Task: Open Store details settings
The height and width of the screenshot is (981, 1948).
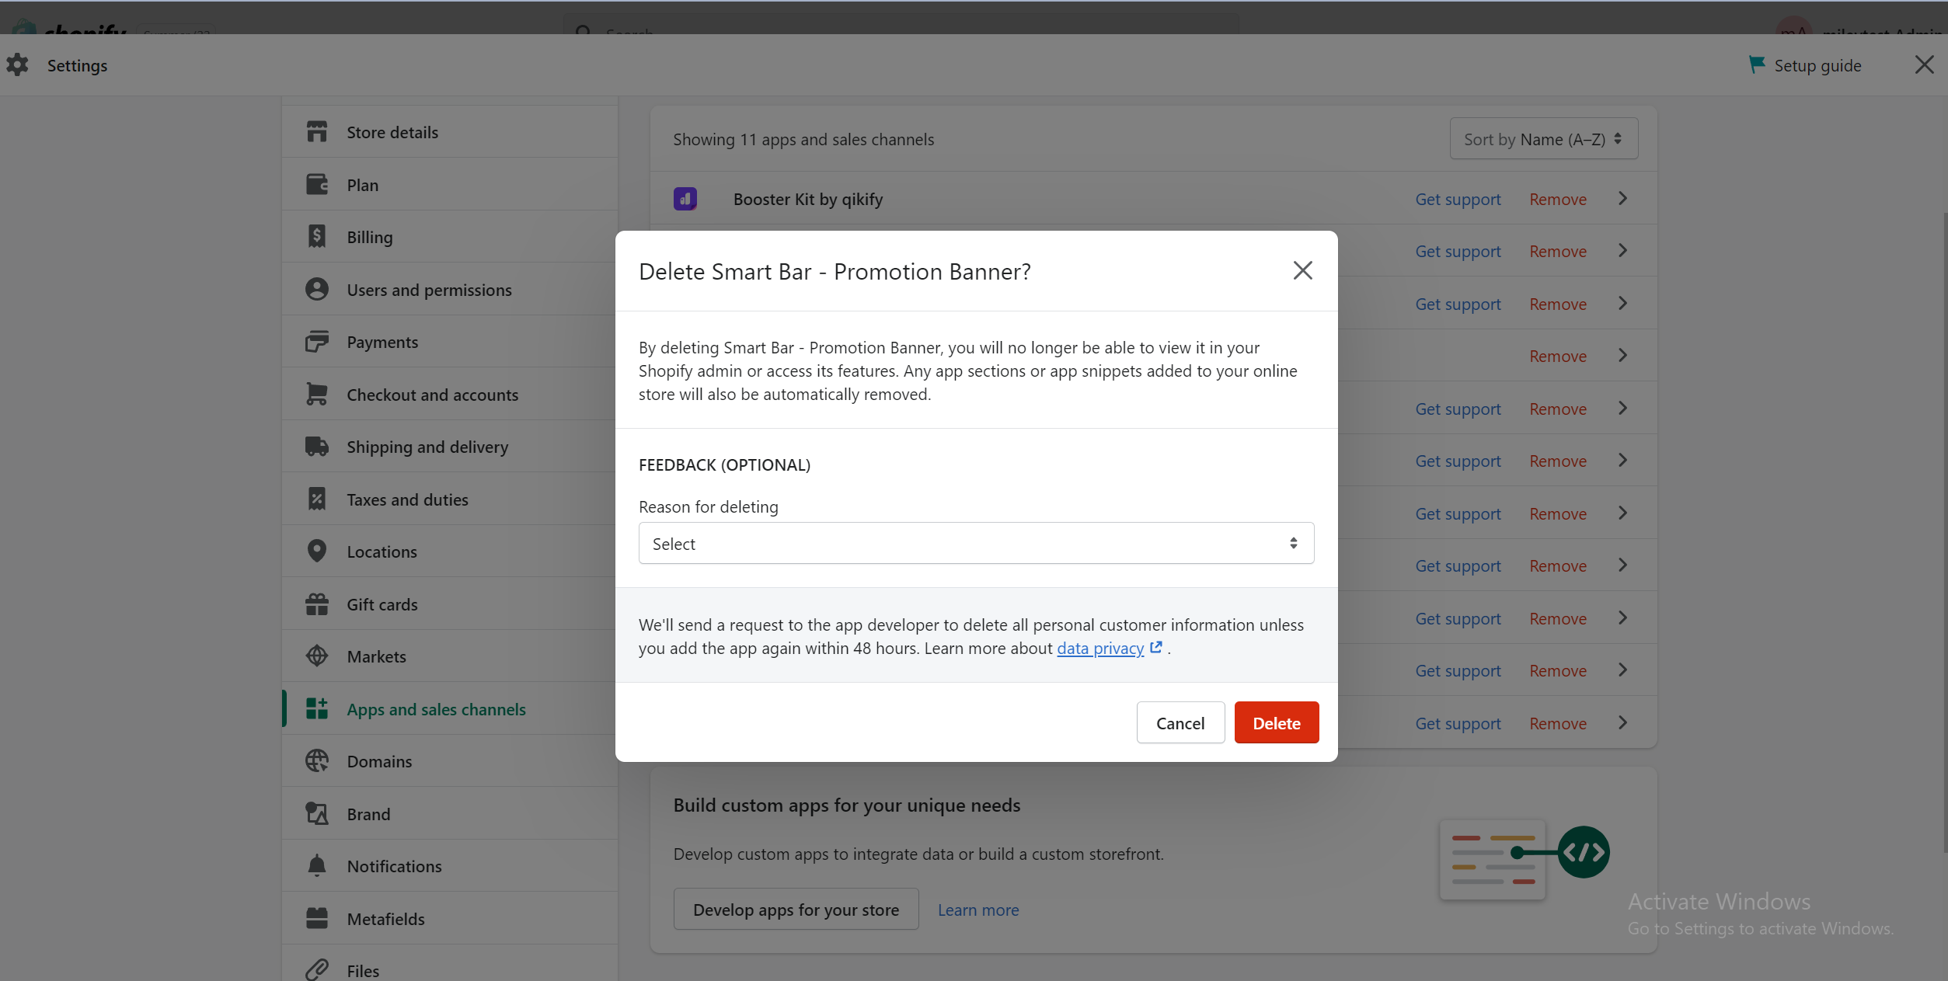Action: pyautogui.click(x=450, y=132)
